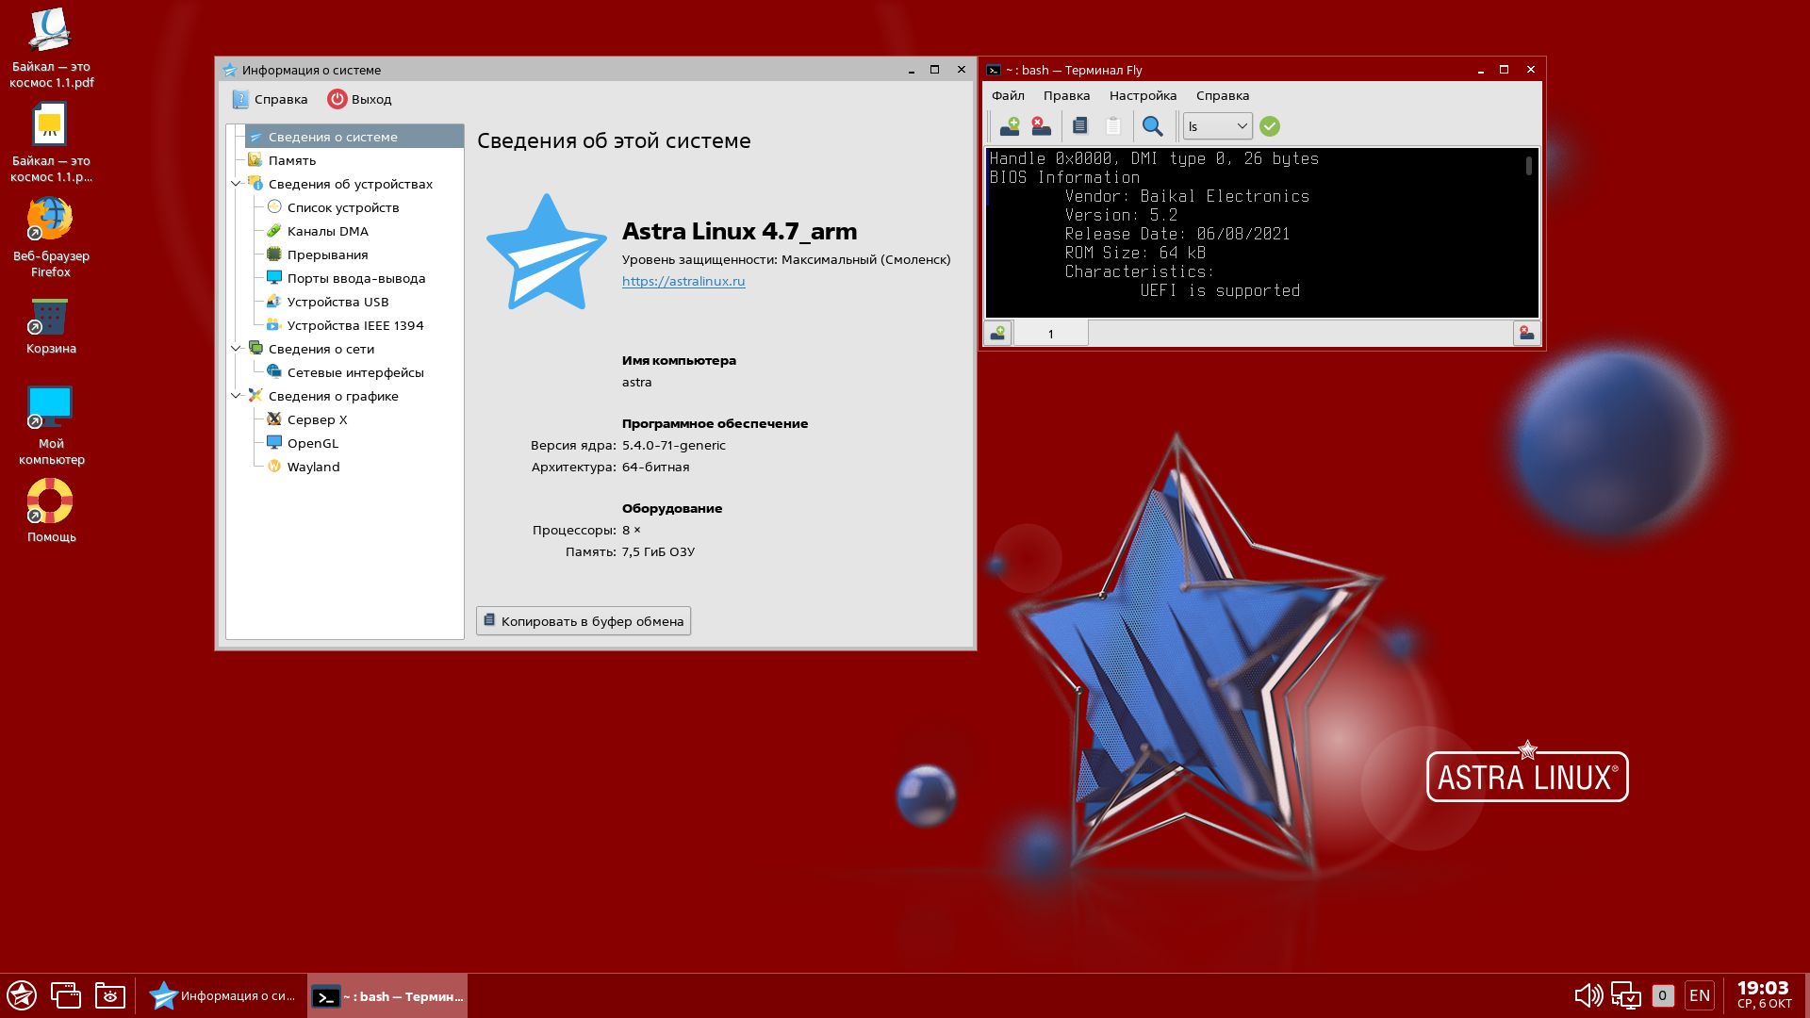This screenshot has height=1018, width=1810.
Task: Collapse the Сведения об устройствах branch
Action: point(236,184)
